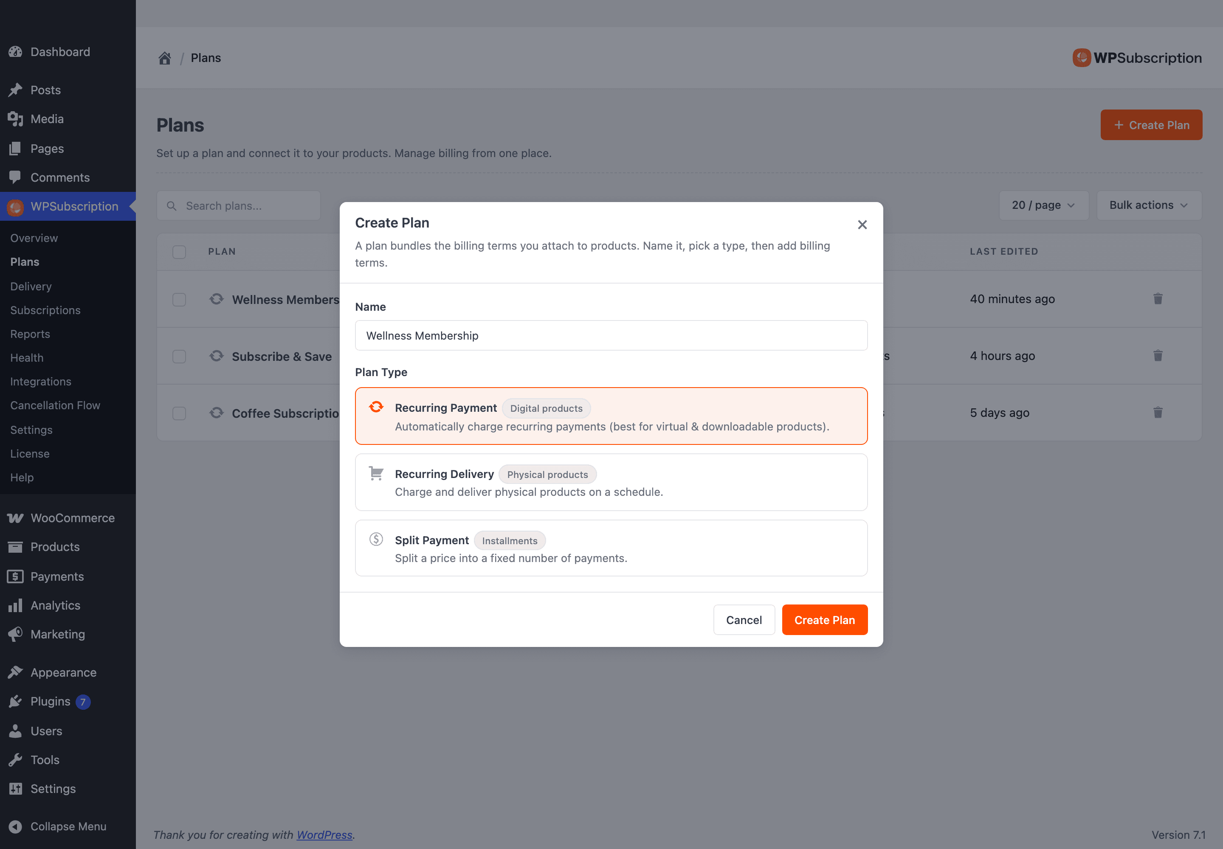
Task: Close the Create Plan dialog
Action: pos(862,225)
